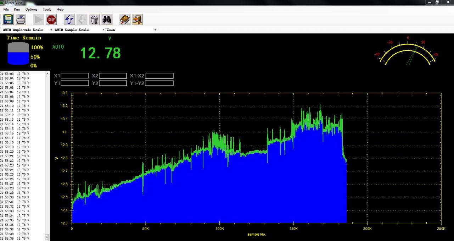Click the X1 cursor input field
Image resolution: width=454 pixels, height=241 pixels.
[75, 76]
